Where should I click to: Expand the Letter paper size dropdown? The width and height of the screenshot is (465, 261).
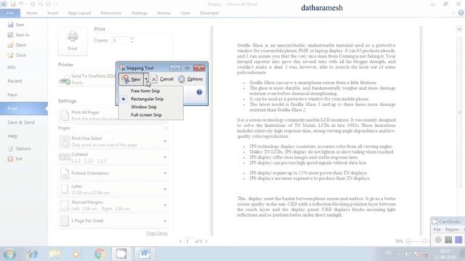point(165,189)
